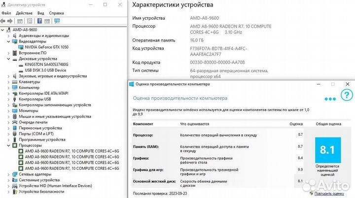The image size is (355, 198).
Task: Close the Оценка производительности компьютера window
Action: (x=347, y=84)
